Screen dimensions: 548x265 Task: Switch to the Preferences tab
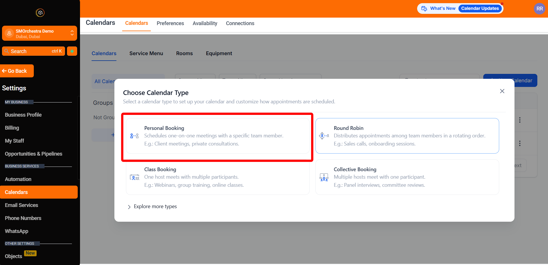tap(170, 23)
